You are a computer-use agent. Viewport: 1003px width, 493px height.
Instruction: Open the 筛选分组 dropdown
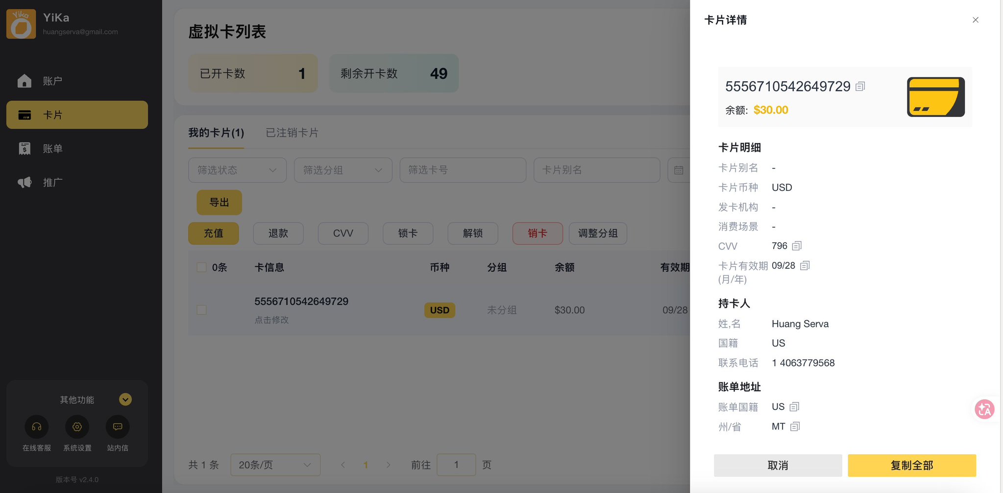343,170
